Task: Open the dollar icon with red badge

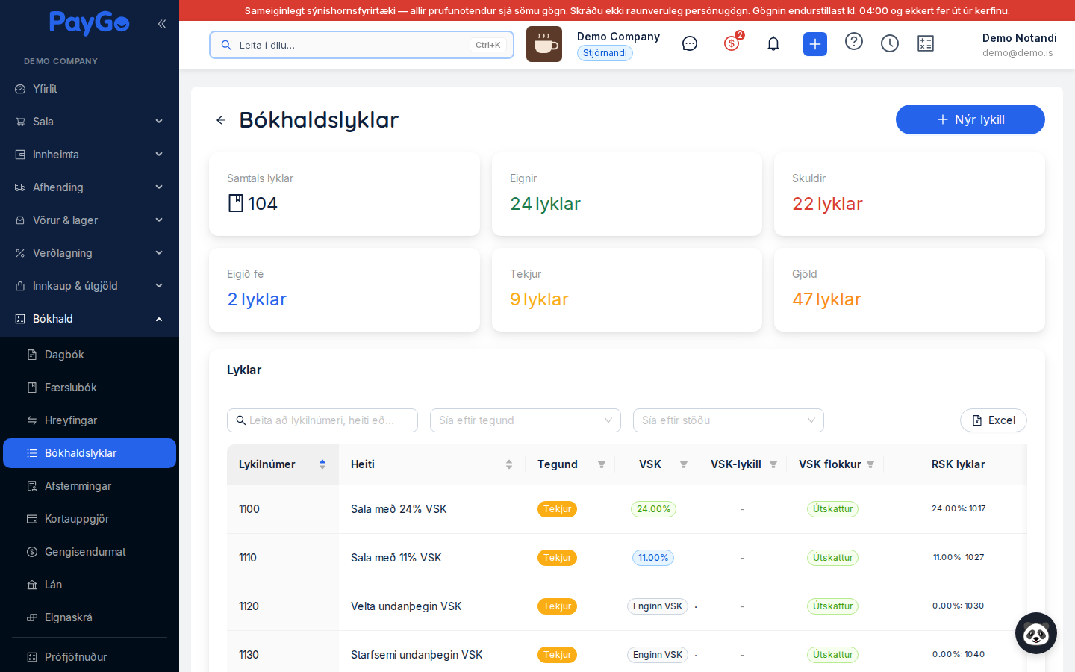Action: point(732,43)
